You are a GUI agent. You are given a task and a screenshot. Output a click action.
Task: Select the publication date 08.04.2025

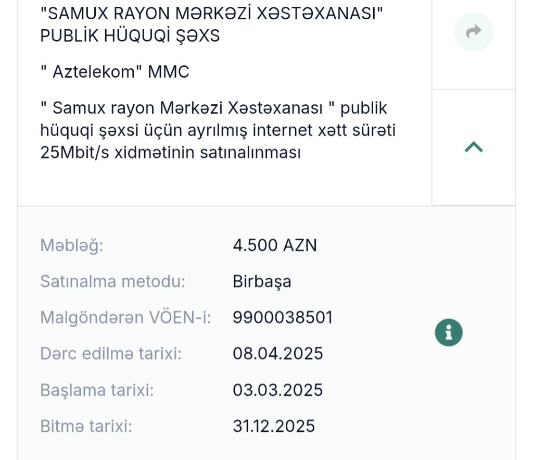coord(278,354)
